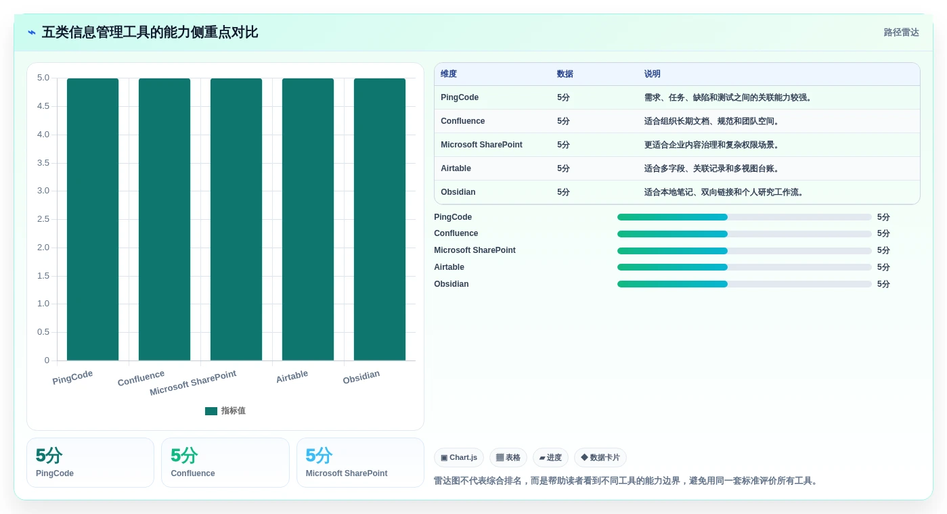This screenshot has width=947, height=514.
Task: Click the Airtable x-axis label
Action: tap(292, 377)
